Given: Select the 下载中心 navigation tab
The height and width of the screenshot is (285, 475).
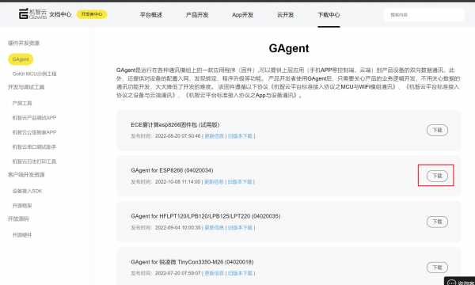Looking at the screenshot, I should tap(329, 14).
